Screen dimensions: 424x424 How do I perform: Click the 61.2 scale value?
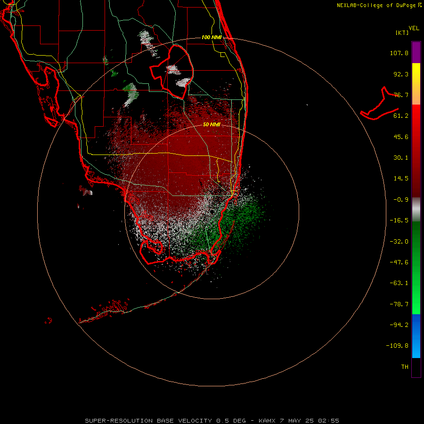pyautogui.click(x=401, y=116)
